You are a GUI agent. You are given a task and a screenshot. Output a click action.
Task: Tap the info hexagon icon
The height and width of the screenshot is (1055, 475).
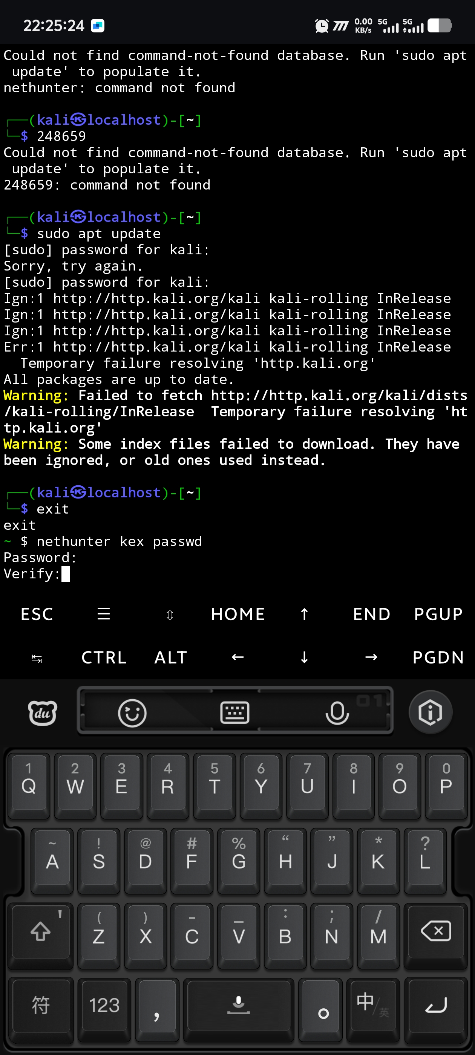[430, 713]
